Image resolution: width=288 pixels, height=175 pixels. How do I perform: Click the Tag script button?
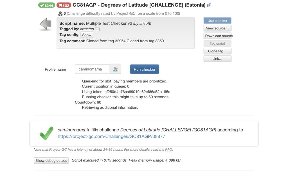click(x=217, y=43)
